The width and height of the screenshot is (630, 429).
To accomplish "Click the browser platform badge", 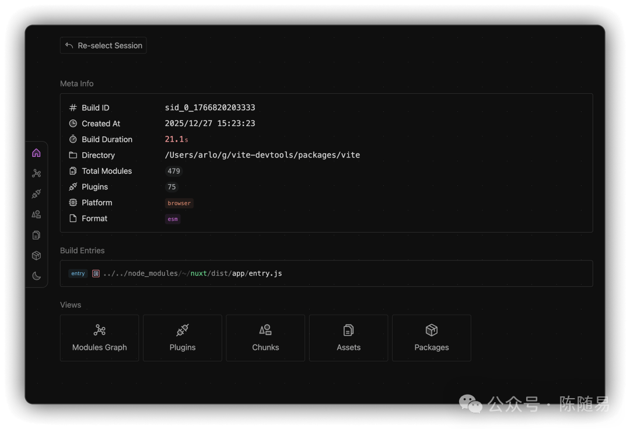I will click(x=179, y=203).
